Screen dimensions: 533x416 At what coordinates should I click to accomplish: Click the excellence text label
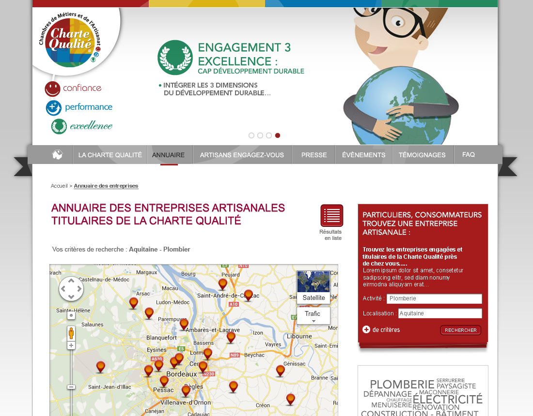coord(91,126)
